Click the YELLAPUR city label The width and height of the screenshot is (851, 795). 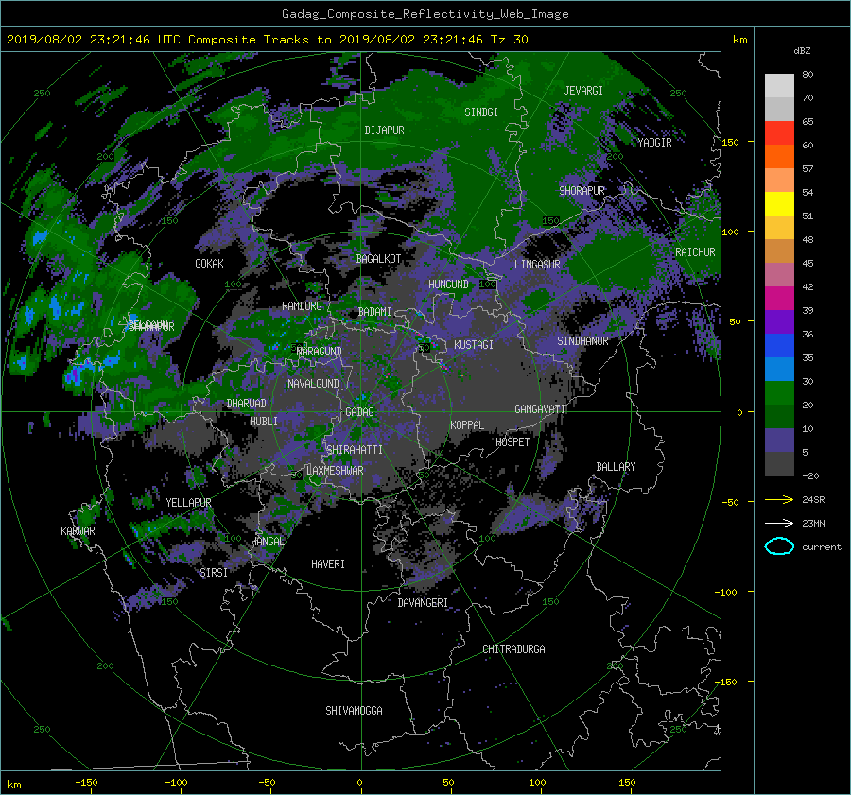(188, 503)
